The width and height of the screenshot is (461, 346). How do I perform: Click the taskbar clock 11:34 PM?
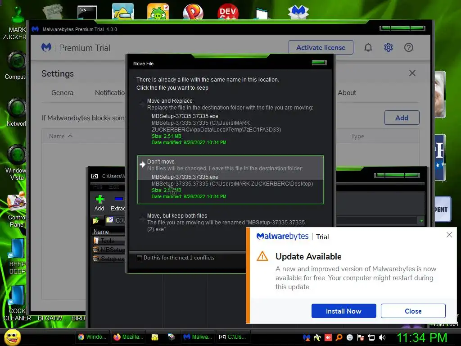[422, 337]
